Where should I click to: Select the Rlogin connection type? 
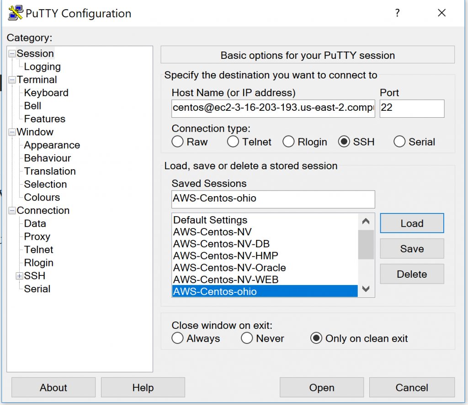click(289, 141)
